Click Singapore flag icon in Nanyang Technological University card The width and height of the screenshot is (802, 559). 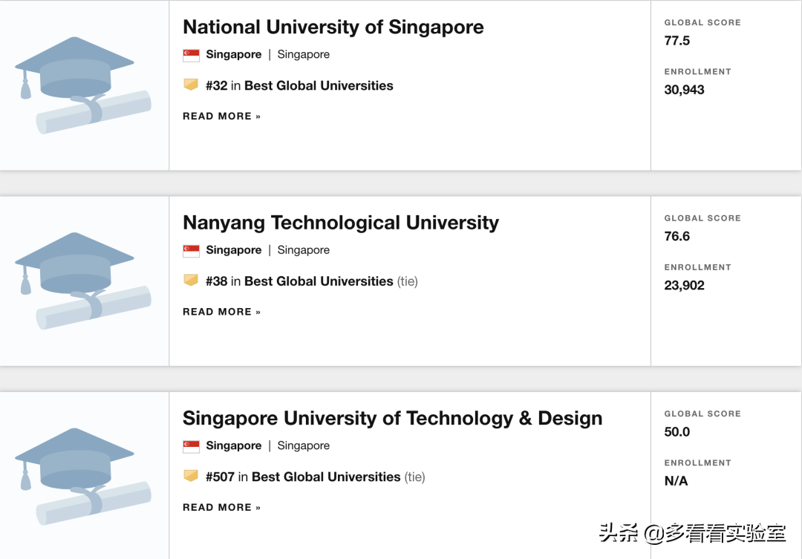[x=192, y=251]
